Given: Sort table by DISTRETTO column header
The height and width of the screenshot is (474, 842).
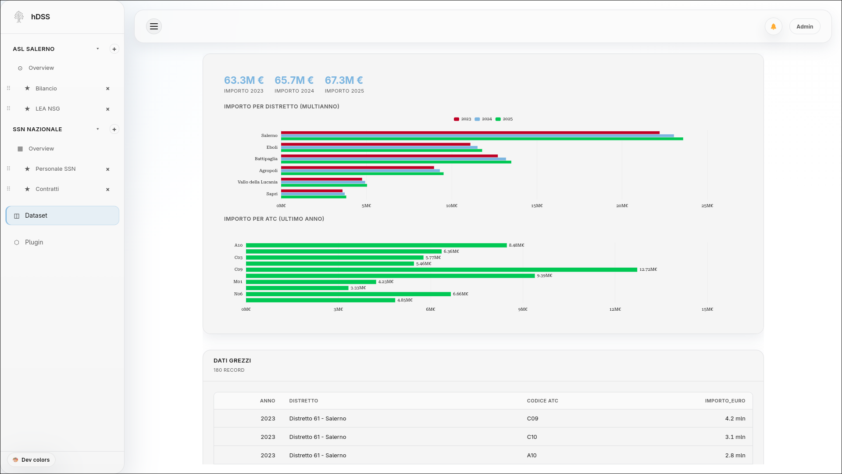Looking at the screenshot, I should 303,401.
